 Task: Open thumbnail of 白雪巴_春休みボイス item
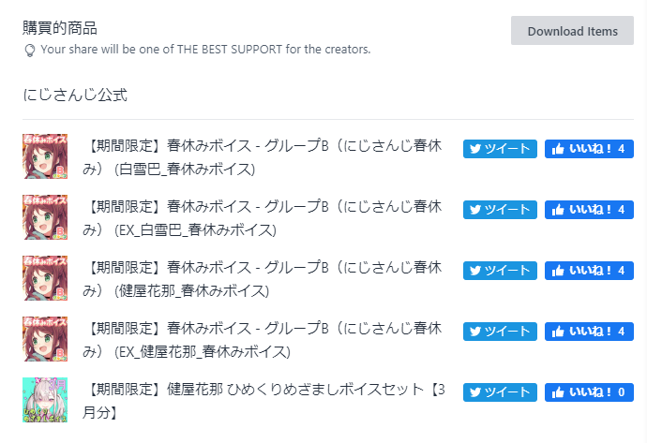[45, 156]
